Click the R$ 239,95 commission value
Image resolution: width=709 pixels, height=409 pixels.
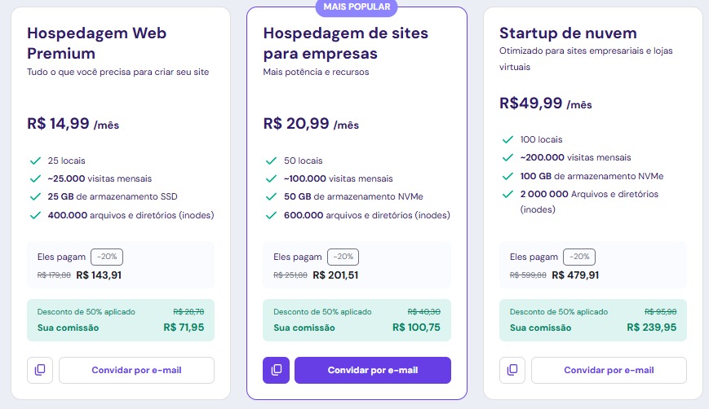[x=652, y=328]
